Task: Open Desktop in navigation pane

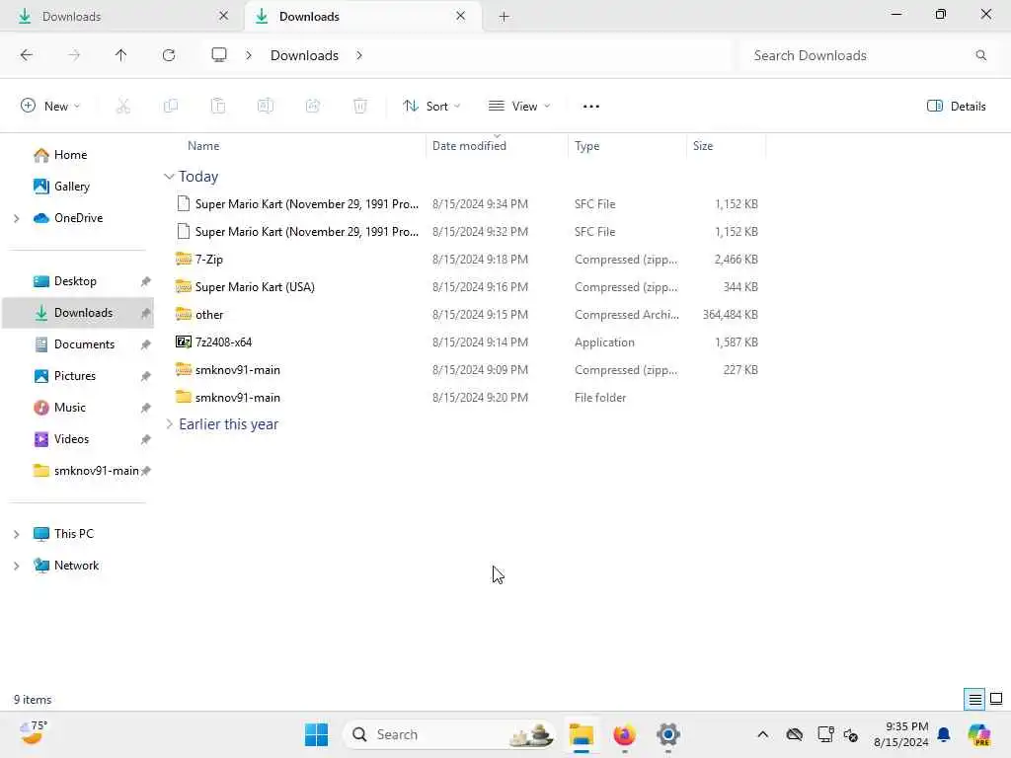Action: [77, 281]
